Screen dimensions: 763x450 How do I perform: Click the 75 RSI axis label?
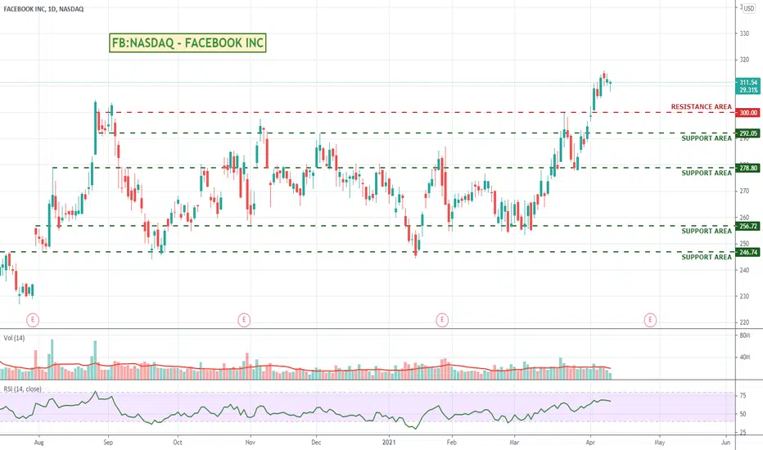click(743, 396)
